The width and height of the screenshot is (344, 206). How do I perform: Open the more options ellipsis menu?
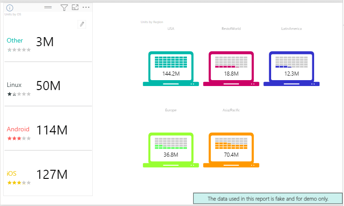coord(86,7)
